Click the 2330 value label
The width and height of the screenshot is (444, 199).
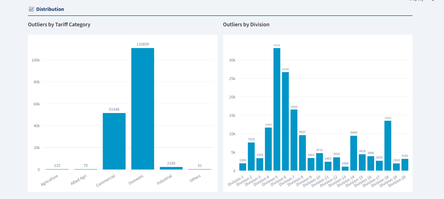[171, 163]
